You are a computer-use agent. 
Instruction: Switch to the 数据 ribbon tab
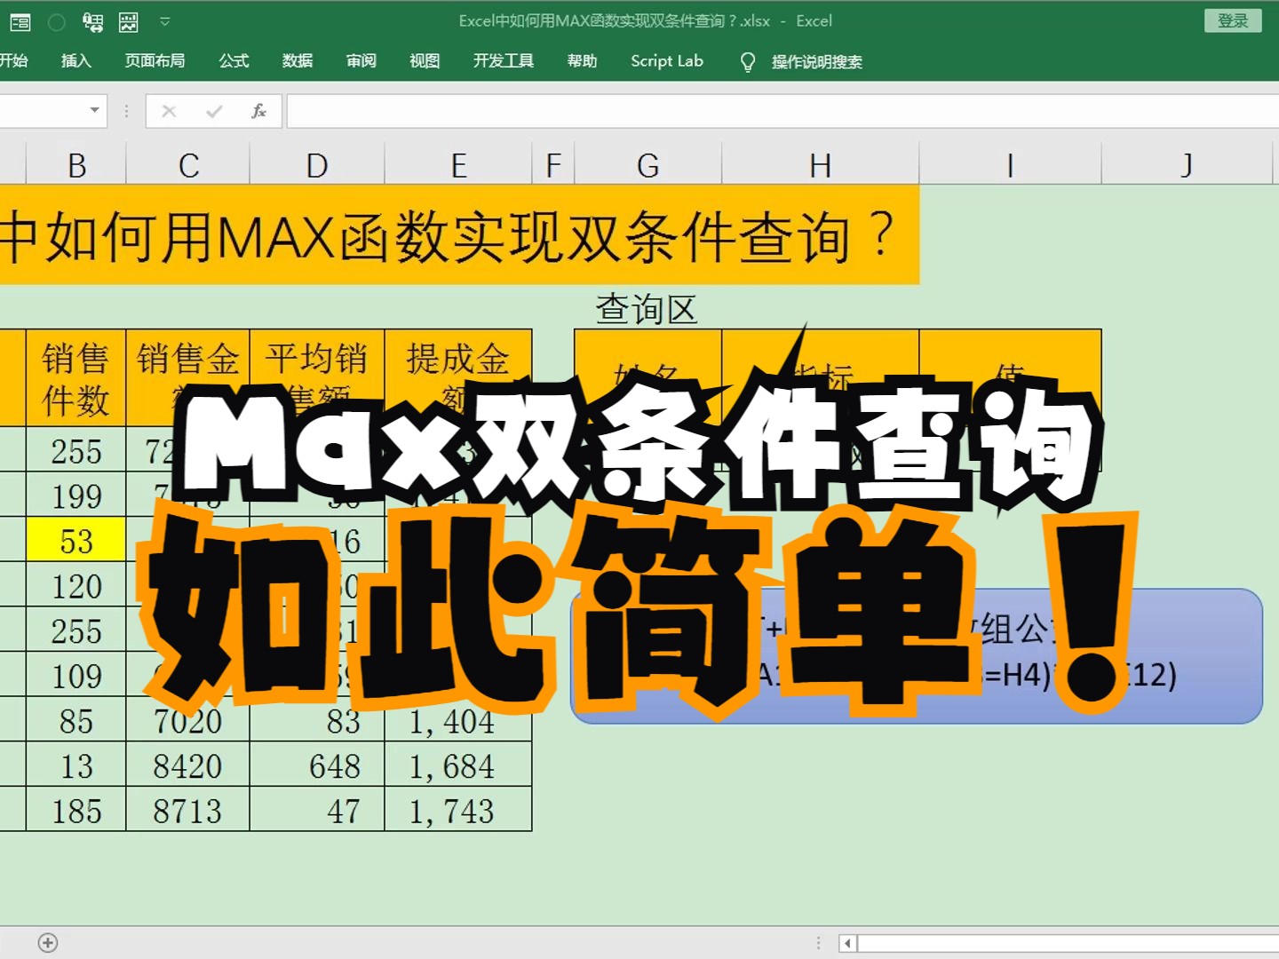coord(298,60)
